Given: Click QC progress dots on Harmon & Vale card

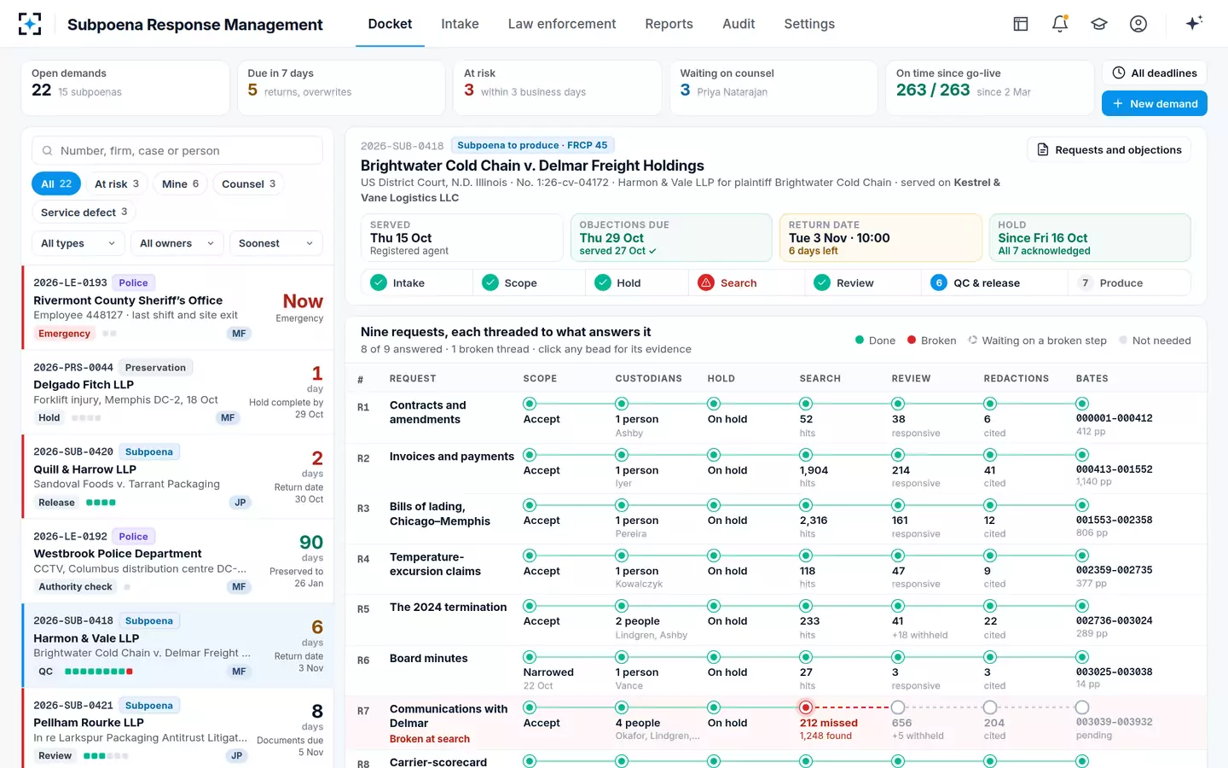Looking at the screenshot, I should coord(99,672).
